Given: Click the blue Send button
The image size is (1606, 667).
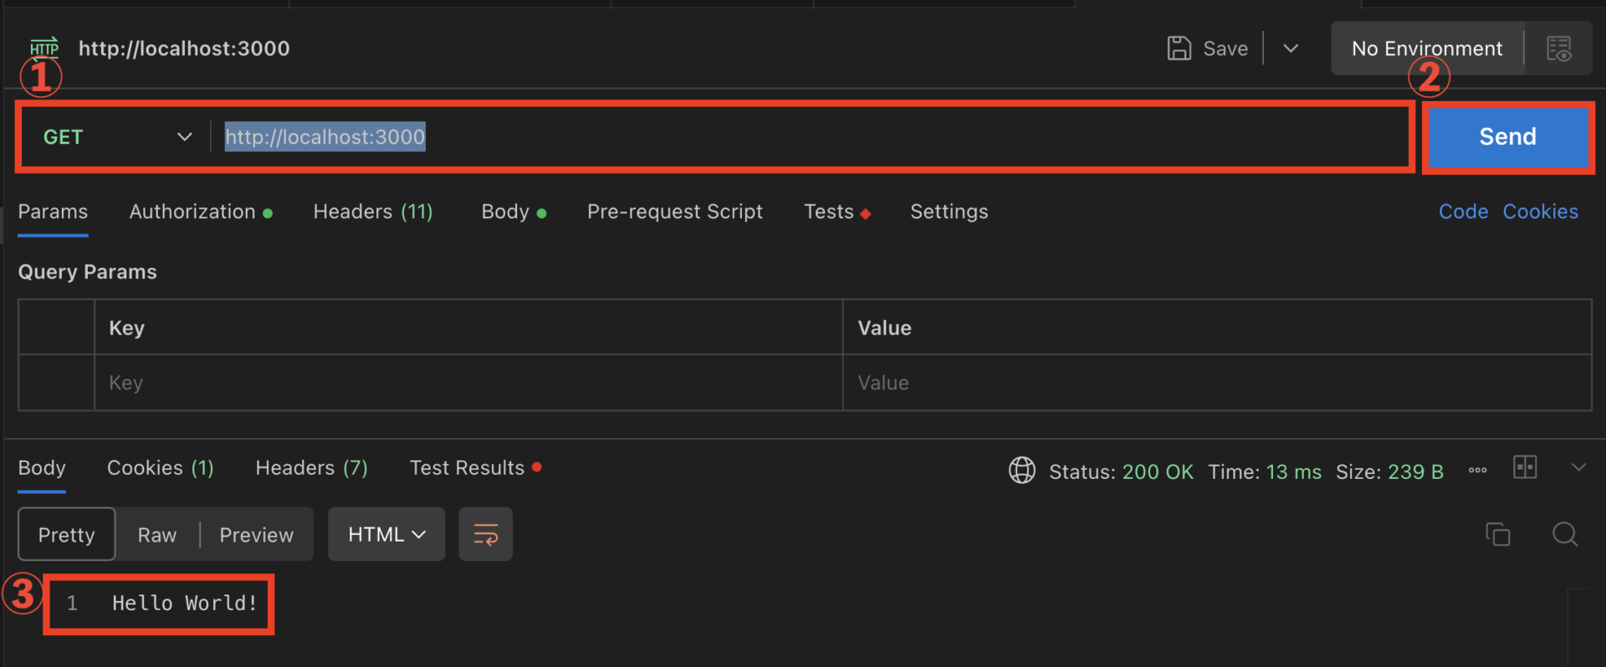Looking at the screenshot, I should (x=1508, y=137).
